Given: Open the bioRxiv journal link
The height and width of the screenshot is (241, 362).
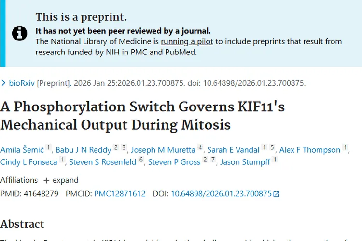Looking at the screenshot, I should coord(22,83).
